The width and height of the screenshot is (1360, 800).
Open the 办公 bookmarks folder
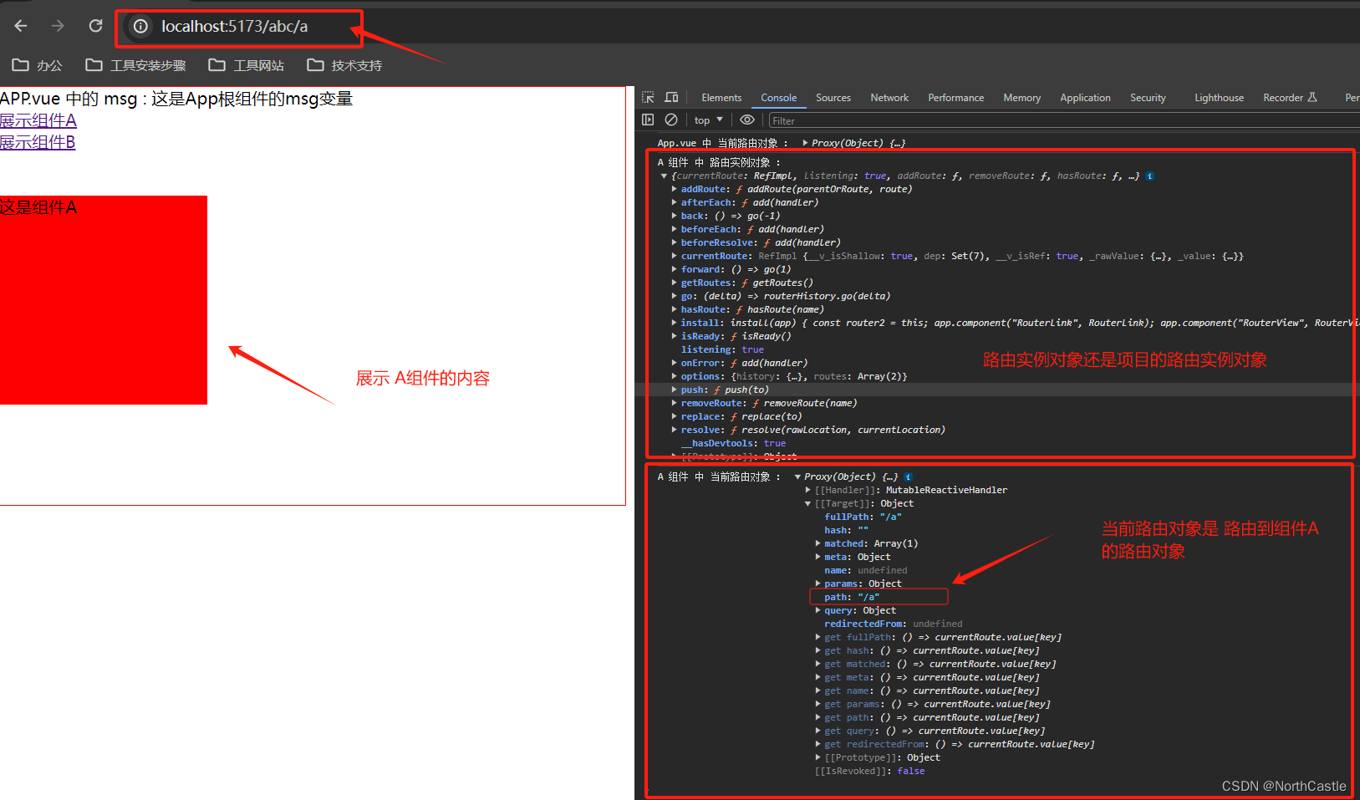click(x=38, y=65)
